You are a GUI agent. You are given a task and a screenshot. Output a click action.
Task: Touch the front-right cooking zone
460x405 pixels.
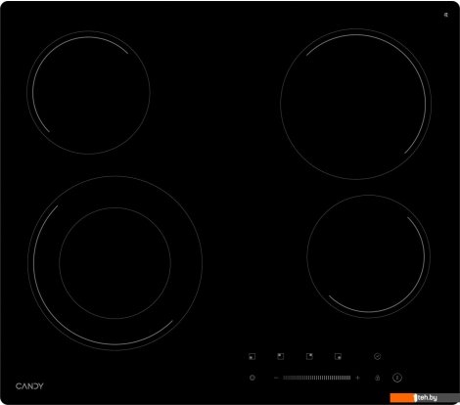click(368, 256)
